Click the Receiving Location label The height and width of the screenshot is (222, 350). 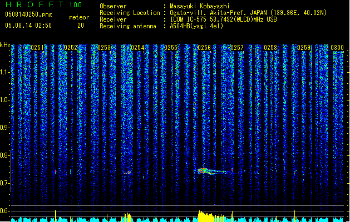pyautogui.click(x=130, y=13)
